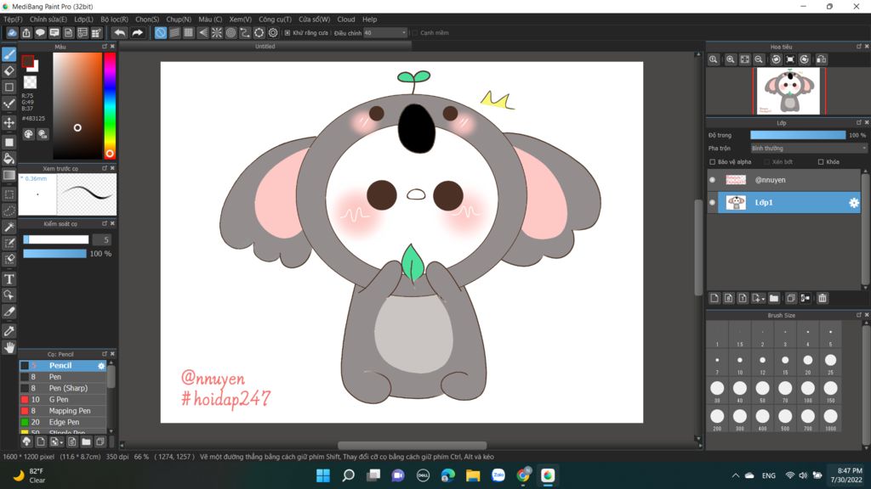
Task: Select the Magic Wand tool
Action: point(9,228)
